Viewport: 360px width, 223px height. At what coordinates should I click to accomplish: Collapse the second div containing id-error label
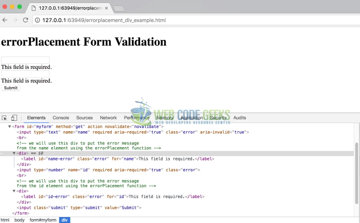coord(14,191)
